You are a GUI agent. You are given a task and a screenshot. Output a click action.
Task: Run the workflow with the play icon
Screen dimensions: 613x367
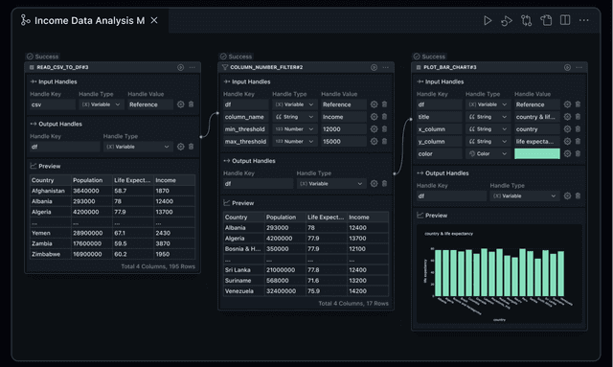488,20
